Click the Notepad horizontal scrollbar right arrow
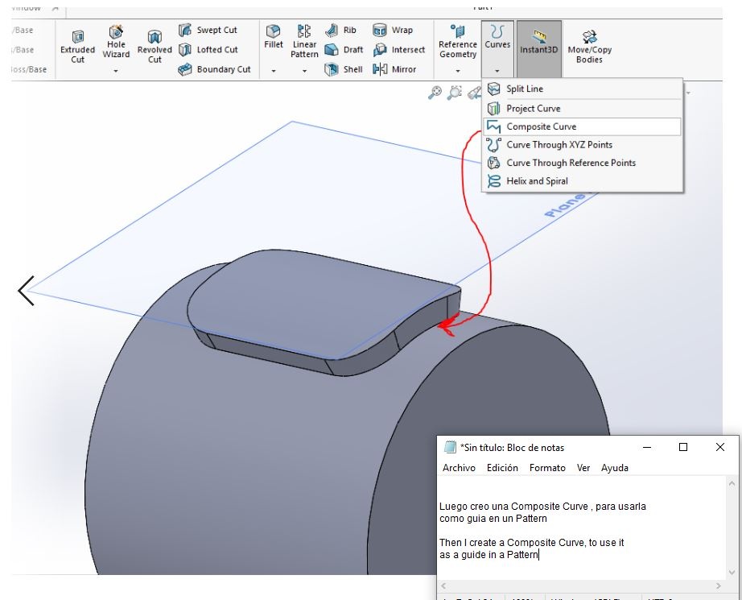 point(719,586)
